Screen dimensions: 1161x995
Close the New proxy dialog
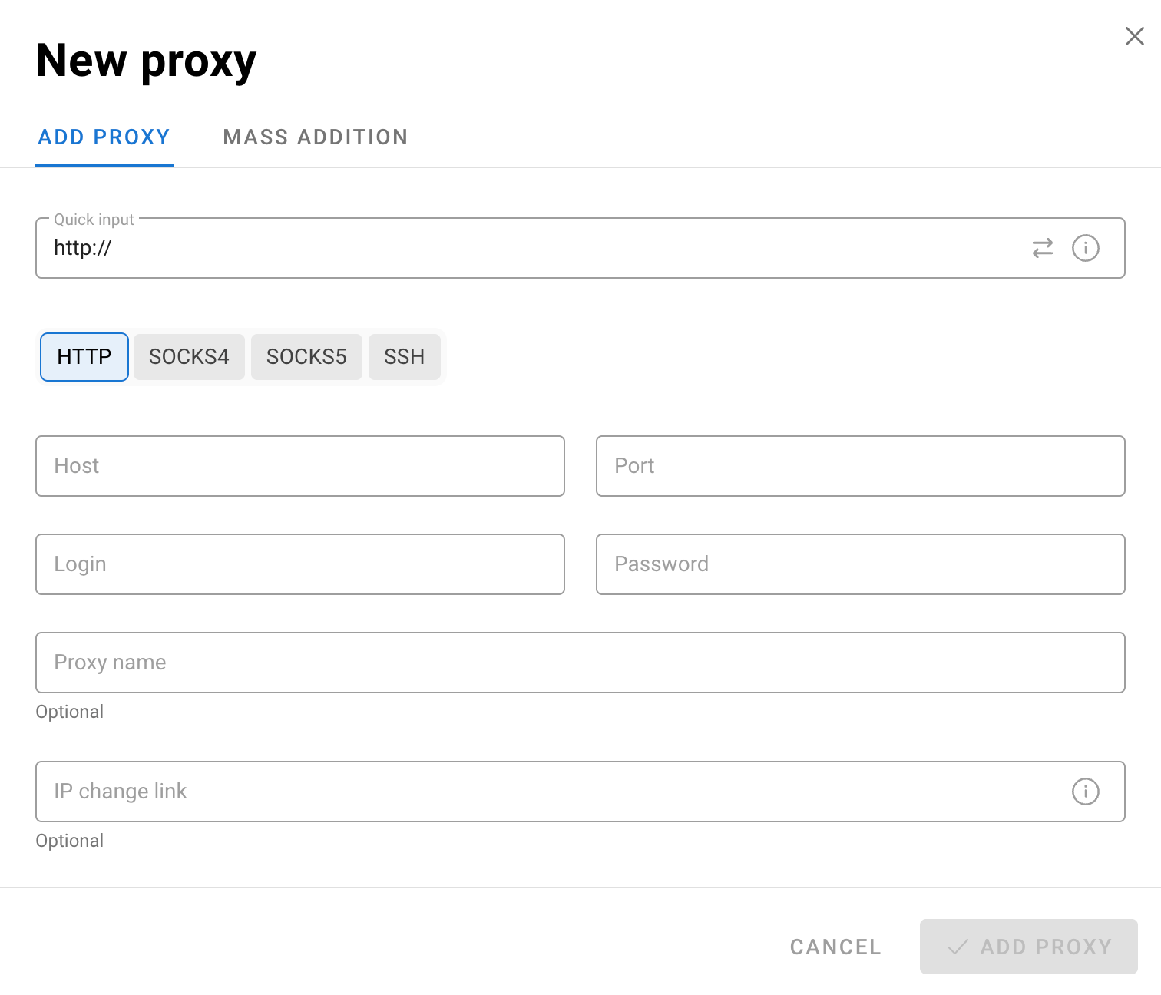(1134, 36)
